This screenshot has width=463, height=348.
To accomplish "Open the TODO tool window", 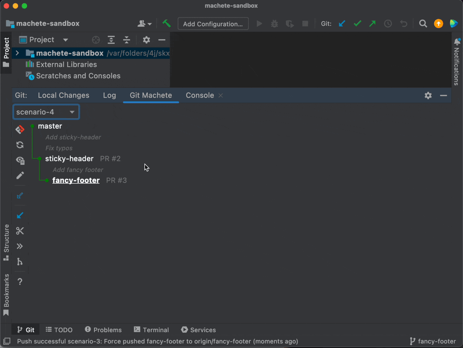I will tap(59, 330).
